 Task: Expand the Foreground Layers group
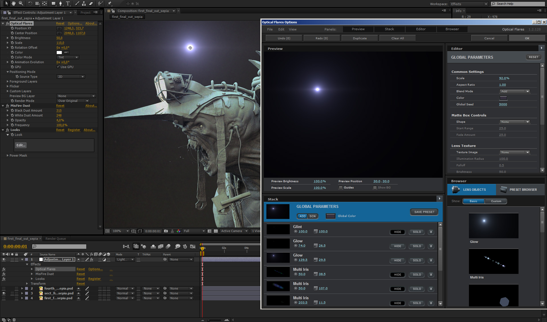coord(7,81)
